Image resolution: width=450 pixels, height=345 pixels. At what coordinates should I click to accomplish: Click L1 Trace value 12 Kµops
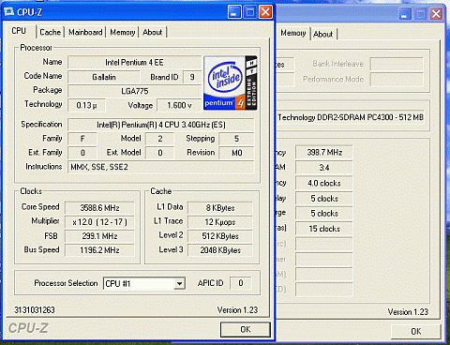(220, 222)
